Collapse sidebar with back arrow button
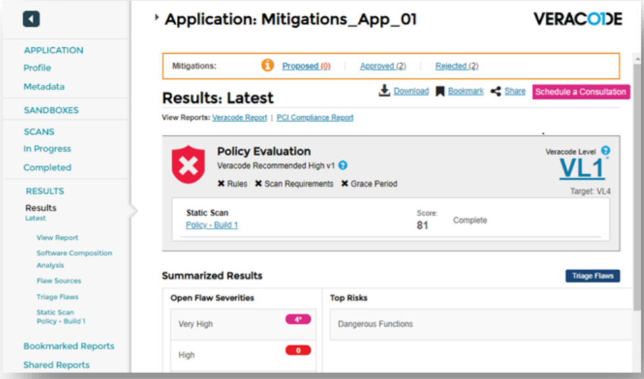The image size is (644, 379). 31,19
